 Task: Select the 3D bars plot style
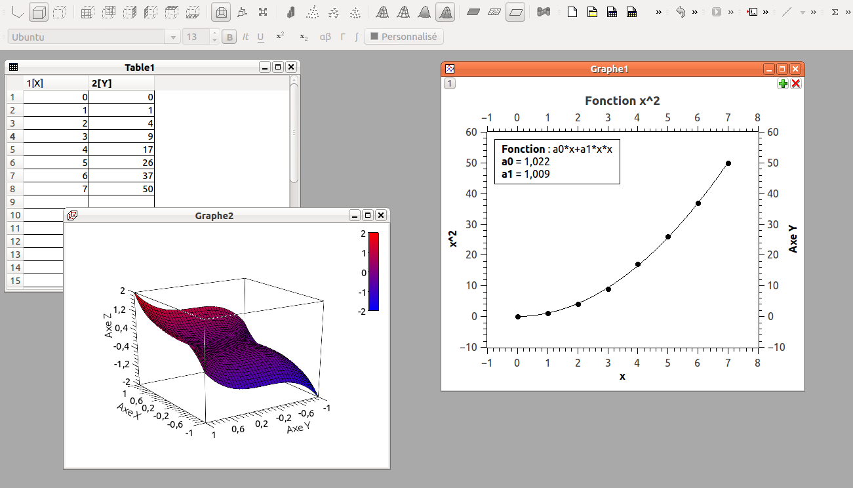(292, 12)
